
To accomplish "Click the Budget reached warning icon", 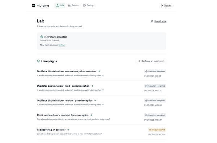I will pos(150,130).
